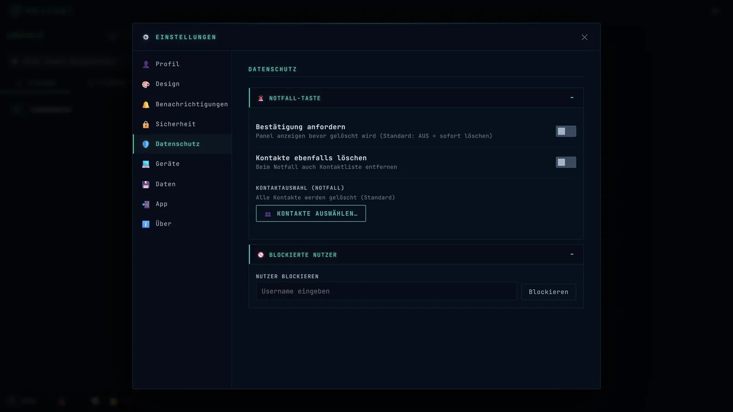This screenshot has width=733, height=412.
Task: Click the Geräte laptop icon
Action: tap(146, 164)
